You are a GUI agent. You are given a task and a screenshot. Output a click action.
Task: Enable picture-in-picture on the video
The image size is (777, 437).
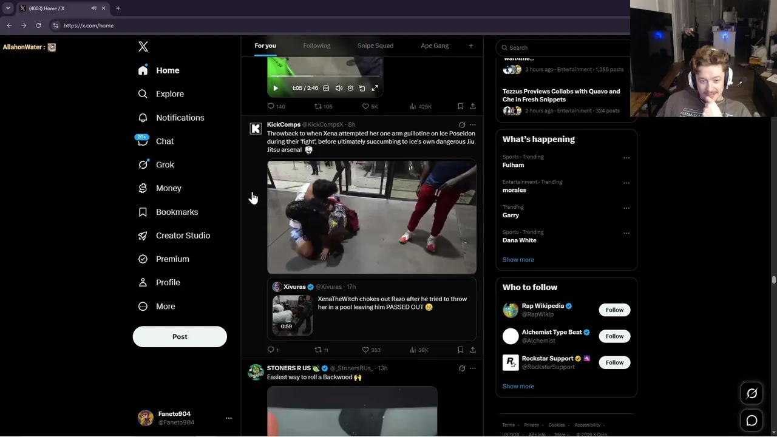click(362, 89)
